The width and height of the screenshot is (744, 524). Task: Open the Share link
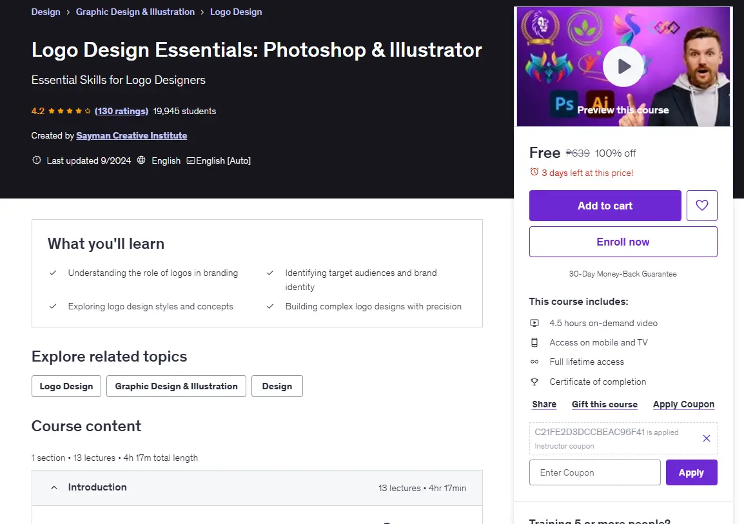coord(544,405)
